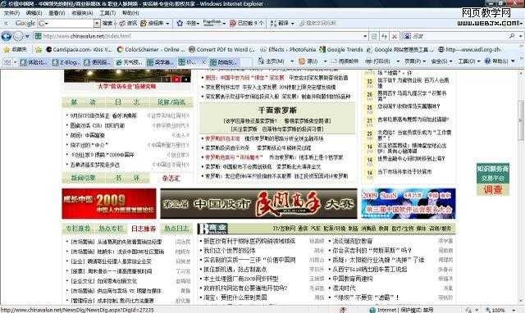This screenshot has height=313, width=525.
Task: Open the Google Trends favorite
Action: coord(341,49)
